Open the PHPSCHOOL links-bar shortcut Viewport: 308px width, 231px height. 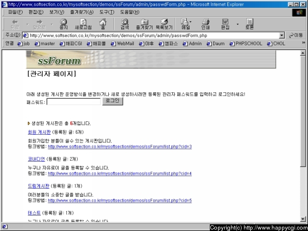[x=246, y=44]
